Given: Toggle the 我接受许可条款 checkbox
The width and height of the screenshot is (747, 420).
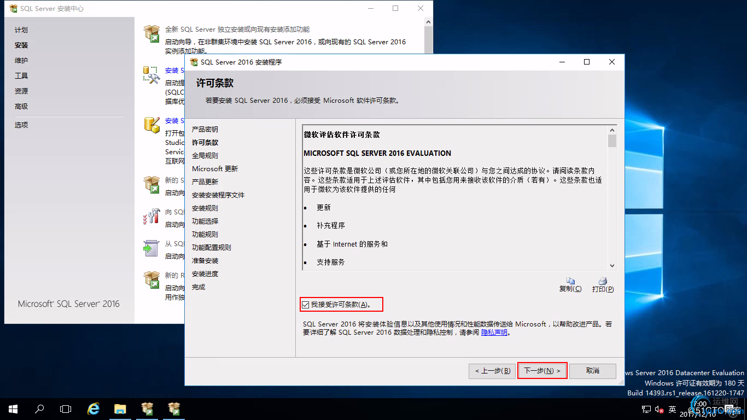Looking at the screenshot, I should (x=305, y=304).
